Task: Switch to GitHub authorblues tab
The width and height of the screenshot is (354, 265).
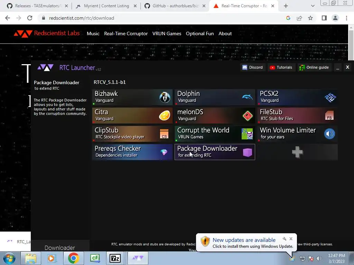Action: 176,6
